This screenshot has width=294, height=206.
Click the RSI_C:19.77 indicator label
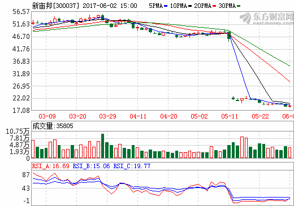tap(132, 166)
